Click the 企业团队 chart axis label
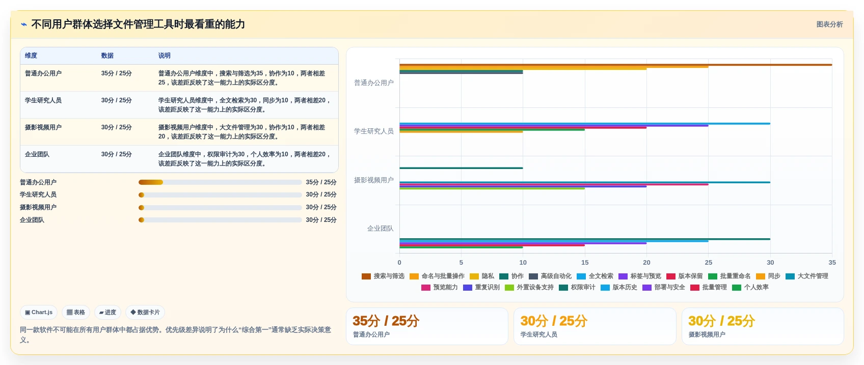The width and height of the screenshot is (864, 365). (x=380, y=229)
